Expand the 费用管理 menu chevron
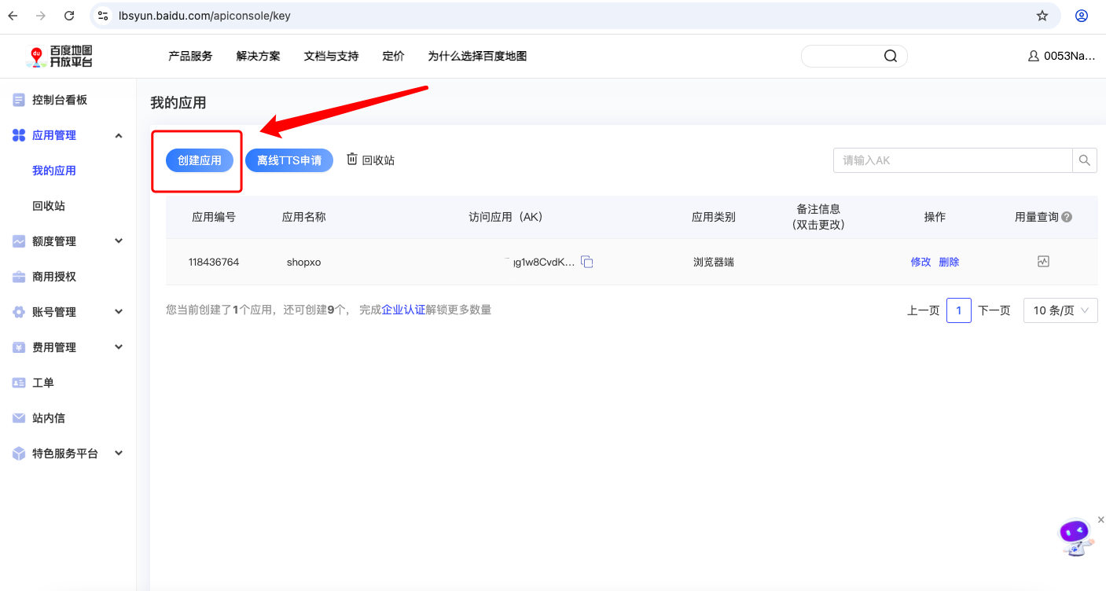 pos(119,347)
